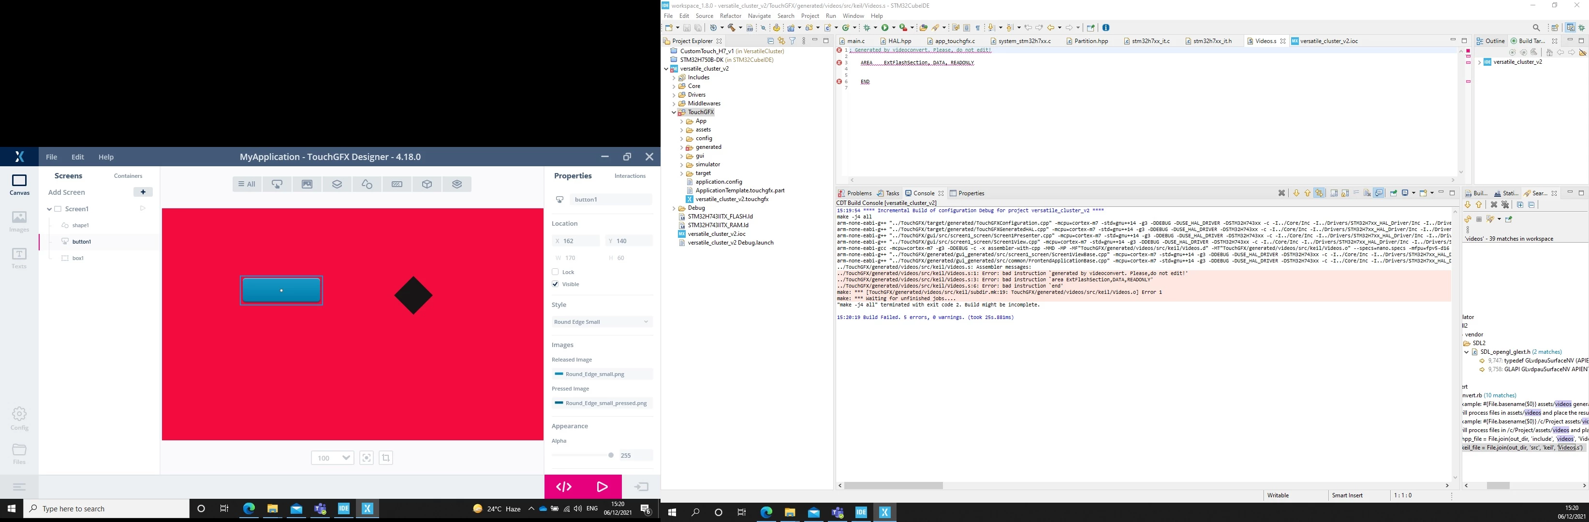This screenshot has height=522, width=1589.
Task: Click the horizontal scrollbar of the Console view
Action: [x=893, y=486]
